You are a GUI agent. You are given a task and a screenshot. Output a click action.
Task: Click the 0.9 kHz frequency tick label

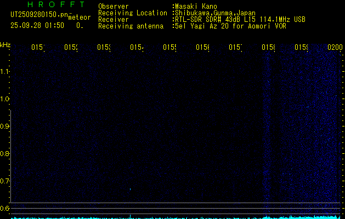point(4,126)
